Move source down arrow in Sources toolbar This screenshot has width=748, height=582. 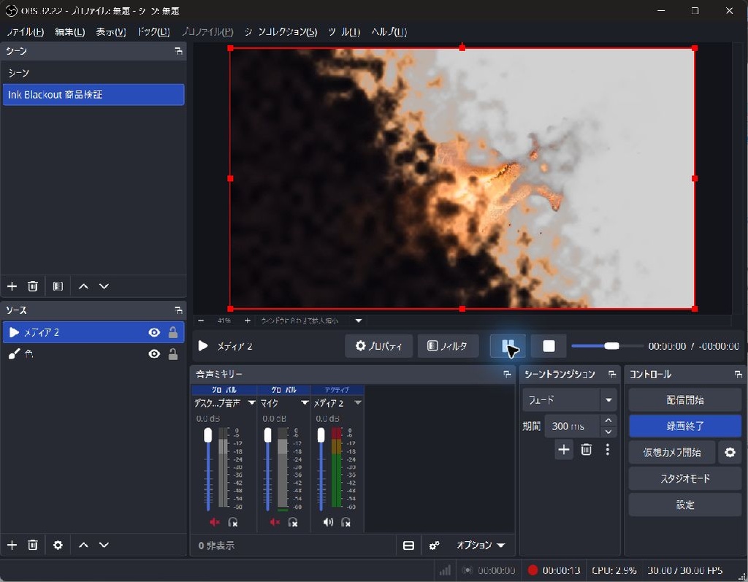click(104, 545)
